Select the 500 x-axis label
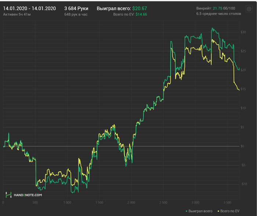This screenshot has height=216, width=257. (x=35, y=202)
